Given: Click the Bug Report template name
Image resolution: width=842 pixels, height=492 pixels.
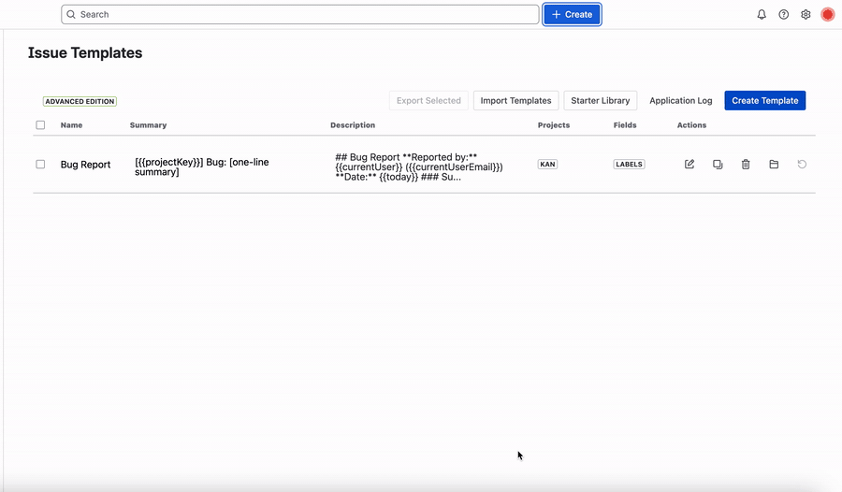Looking at the screenshot, I should tap(85, 165).
